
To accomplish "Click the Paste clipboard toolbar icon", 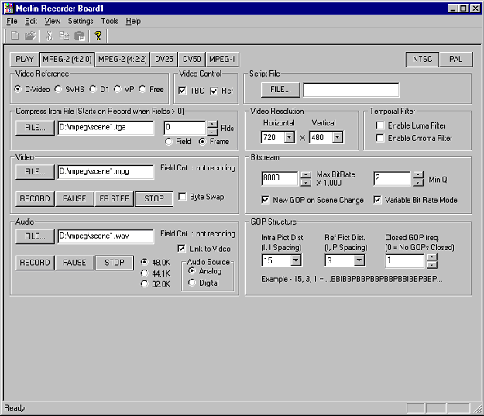I will click(x=79, y=36).
